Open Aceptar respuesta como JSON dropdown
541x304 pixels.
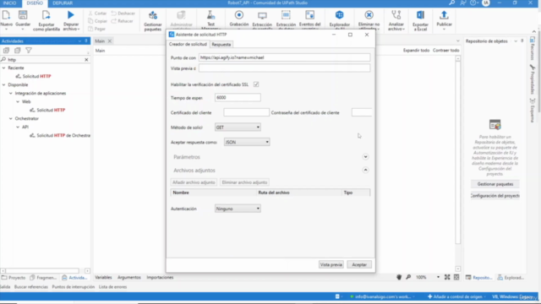coord(247,142)
